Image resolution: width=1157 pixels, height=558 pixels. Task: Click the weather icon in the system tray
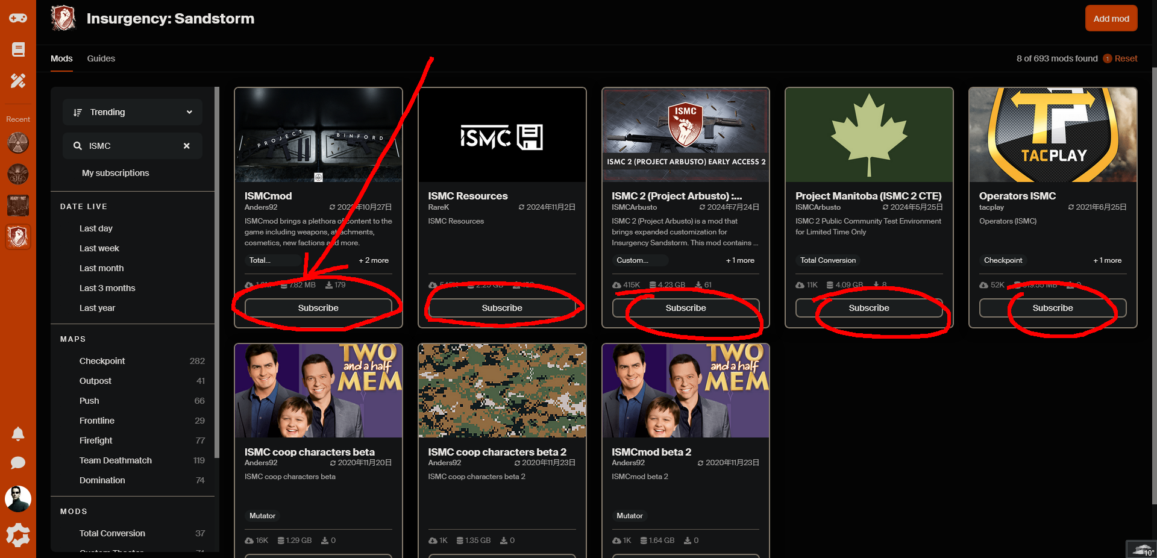pyautogui.click(x=1142, y=550)
